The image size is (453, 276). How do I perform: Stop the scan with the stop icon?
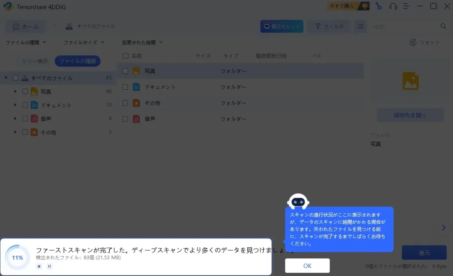pyautogui.click(x=39, y=266)
